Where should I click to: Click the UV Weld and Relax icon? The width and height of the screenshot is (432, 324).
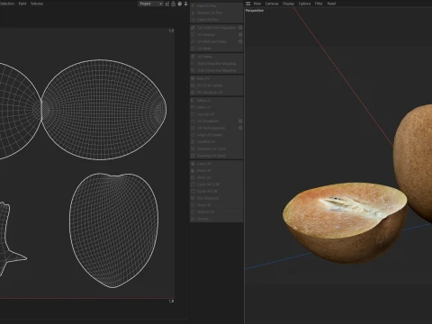coord(193,41)
